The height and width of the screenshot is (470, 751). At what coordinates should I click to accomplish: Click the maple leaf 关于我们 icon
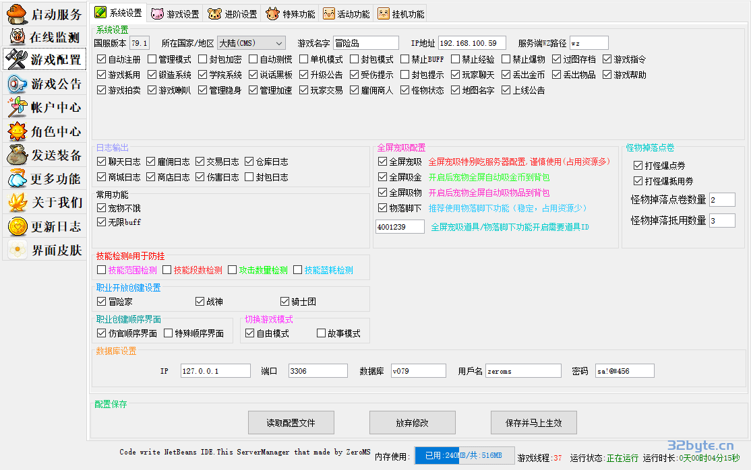coord(17,202)
